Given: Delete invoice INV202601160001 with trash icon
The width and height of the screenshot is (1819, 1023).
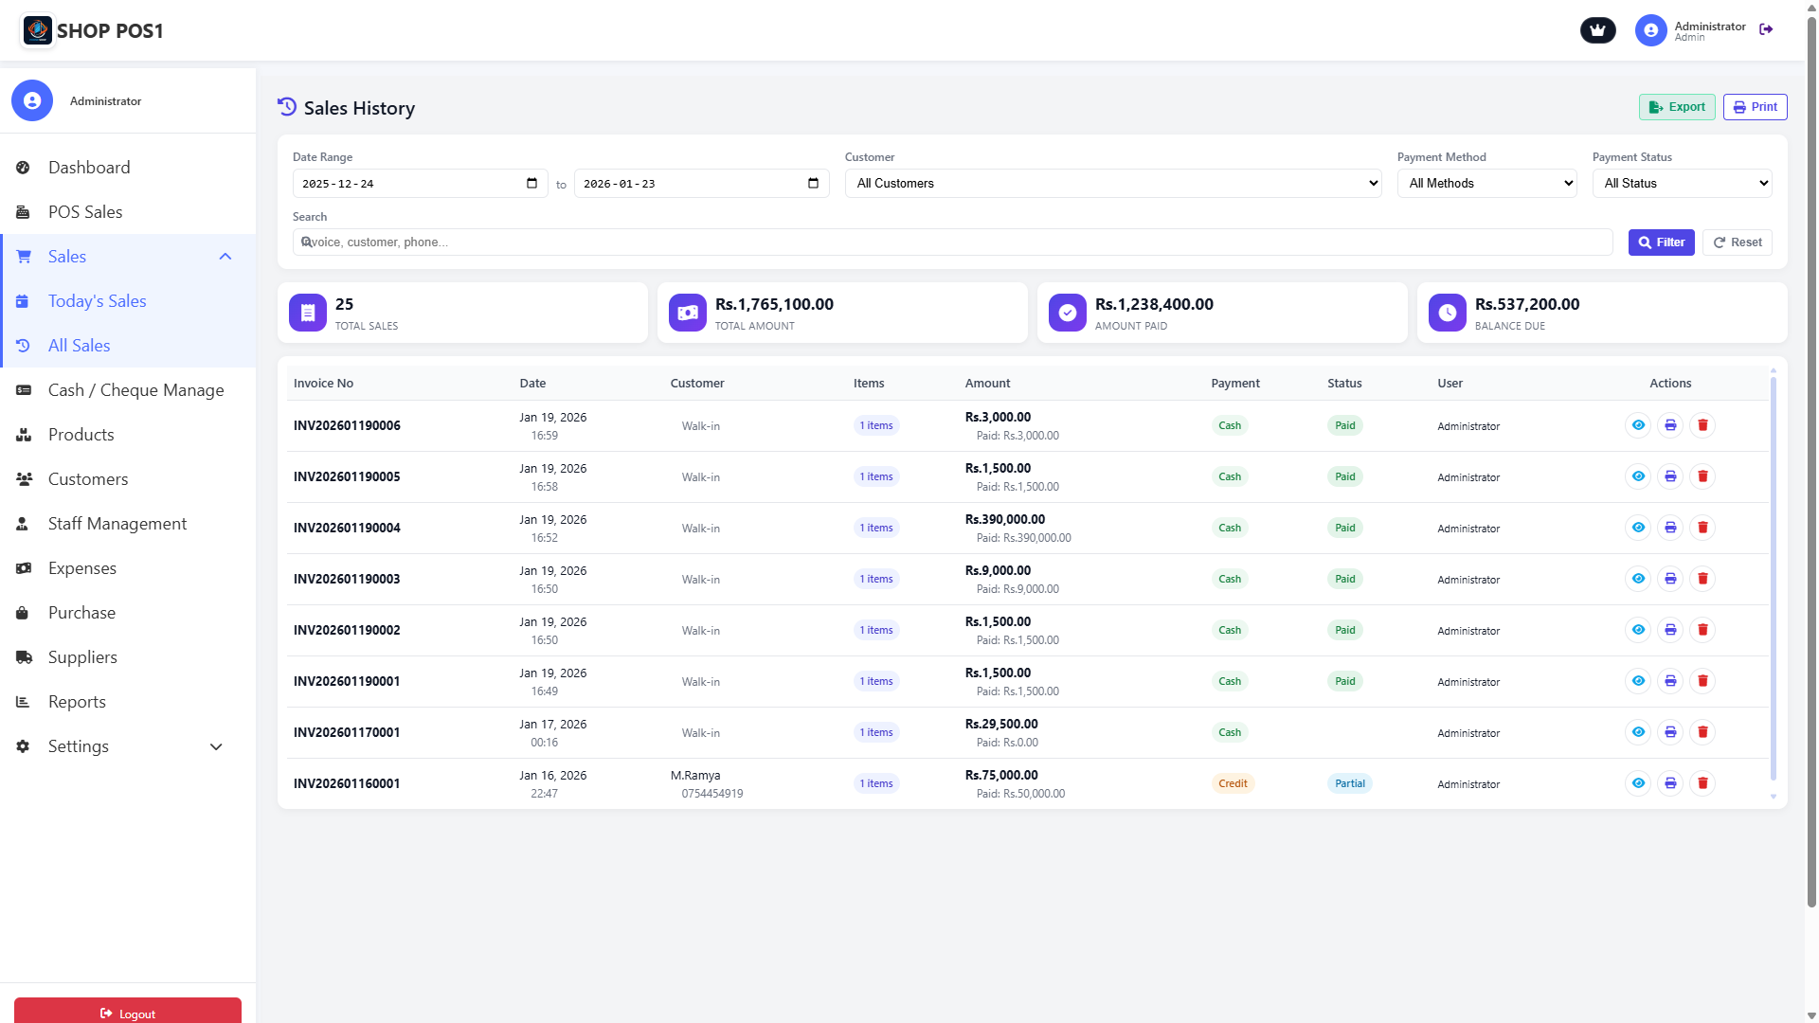Looking at the screenshot, I should click(x=1702, y=783).
